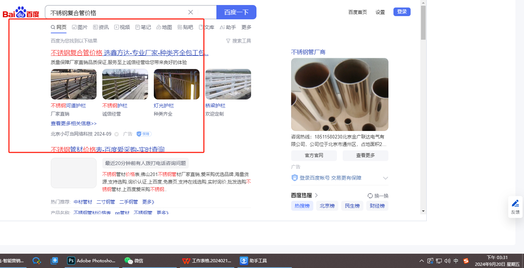Switch to the 图片 tab

click(80, 27)
